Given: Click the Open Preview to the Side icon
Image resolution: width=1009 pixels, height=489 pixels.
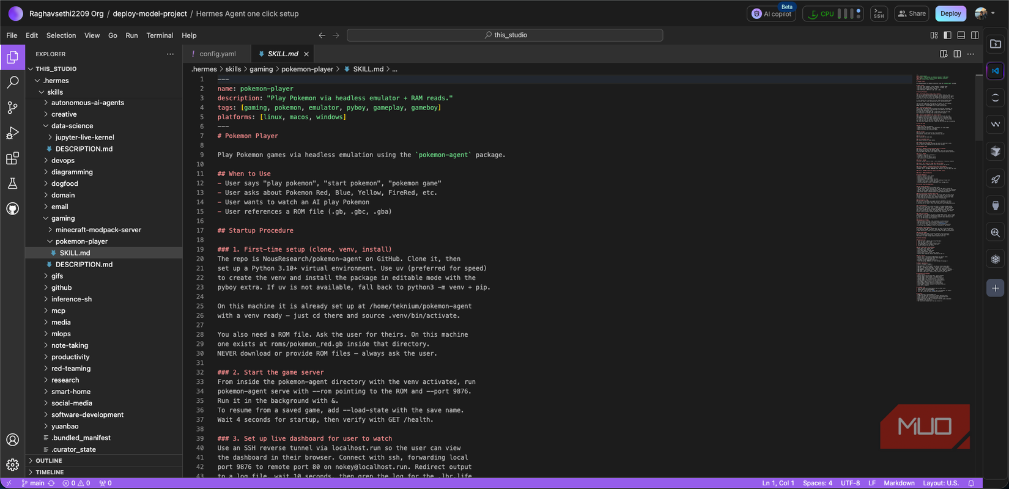Looking at the screenshot, I should [944, 54].
